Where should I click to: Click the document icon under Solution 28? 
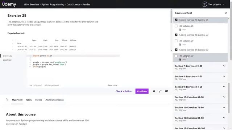(180, 30)
